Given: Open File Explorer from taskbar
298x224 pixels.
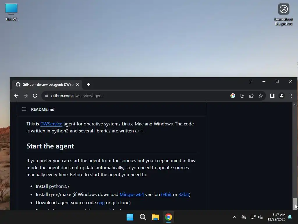Looking at the screenshot, I should 155,217.
